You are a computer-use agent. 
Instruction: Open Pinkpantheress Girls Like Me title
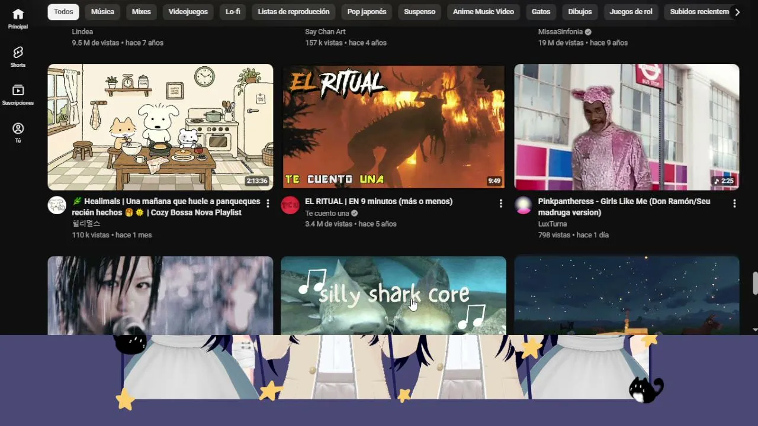[624, 207]
